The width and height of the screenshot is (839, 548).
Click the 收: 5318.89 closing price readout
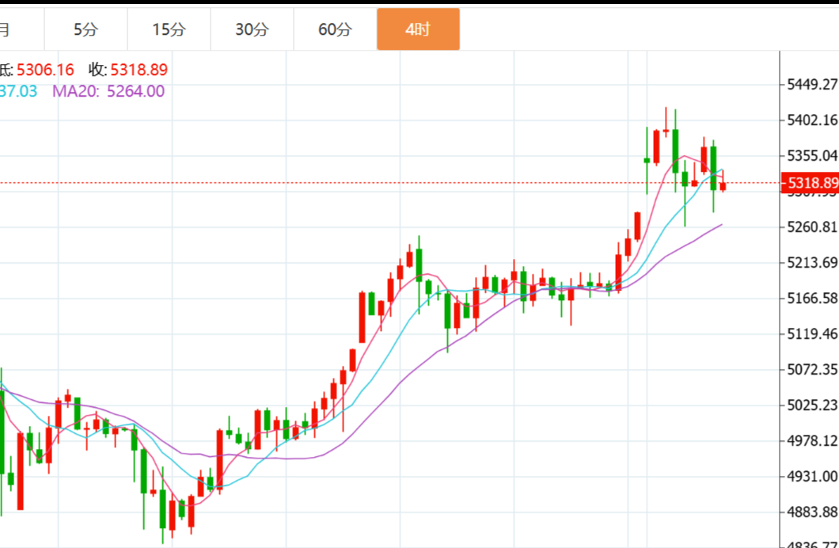click(127, 70)
